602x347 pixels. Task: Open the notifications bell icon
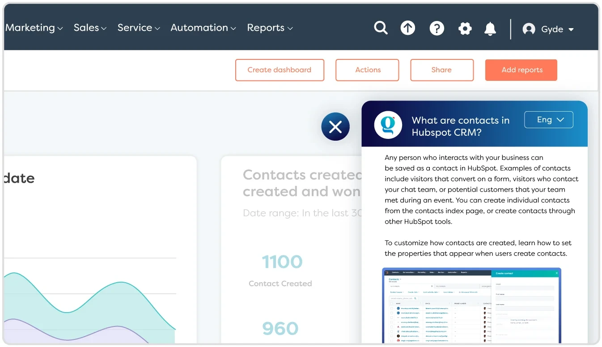coord(490,28)
